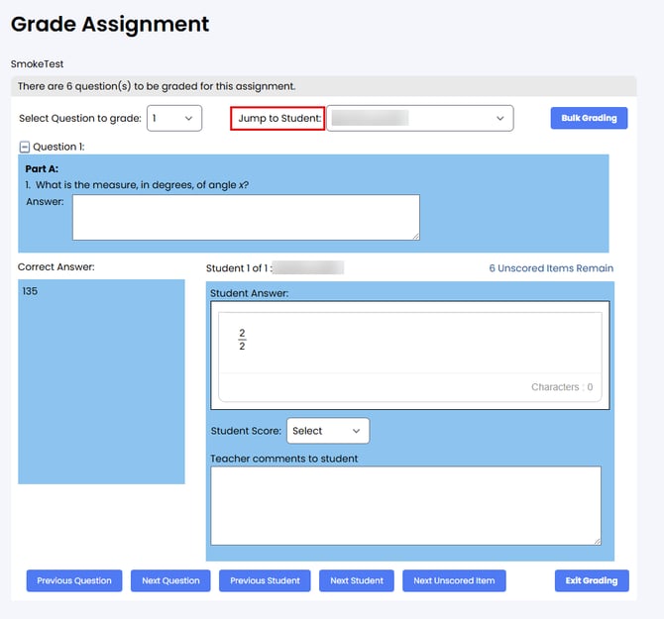
Task: Jump to Next Unscored Item
Action: (x=454, y=580)
